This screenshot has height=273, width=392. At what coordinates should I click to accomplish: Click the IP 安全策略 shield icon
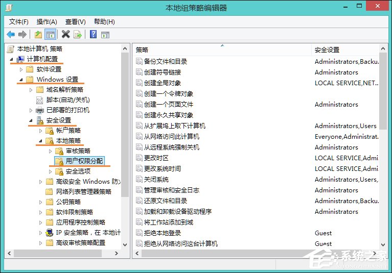[x=50, y=233]
